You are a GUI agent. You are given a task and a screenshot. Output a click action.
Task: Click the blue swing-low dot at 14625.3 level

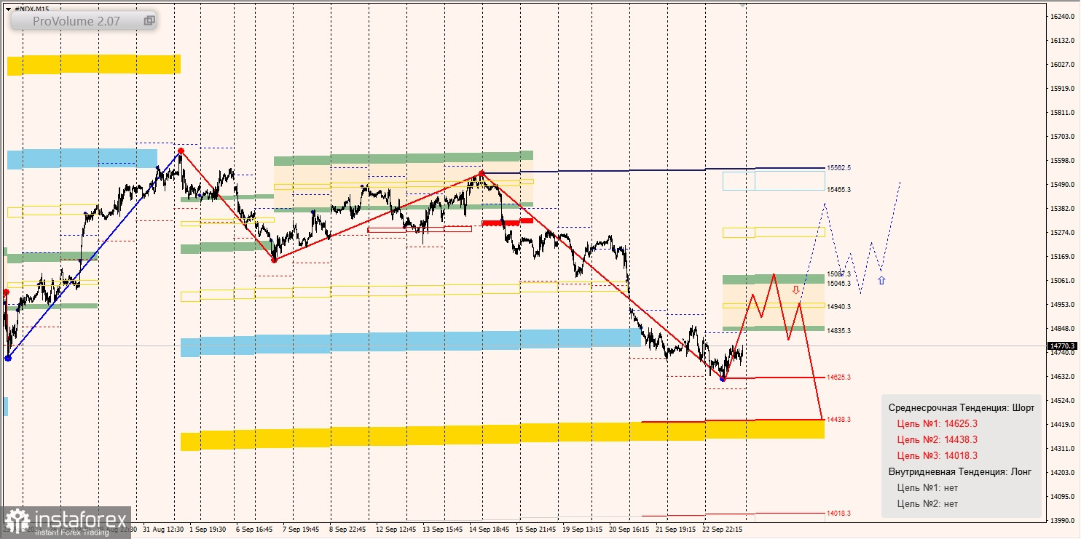(x=723, y=379)
